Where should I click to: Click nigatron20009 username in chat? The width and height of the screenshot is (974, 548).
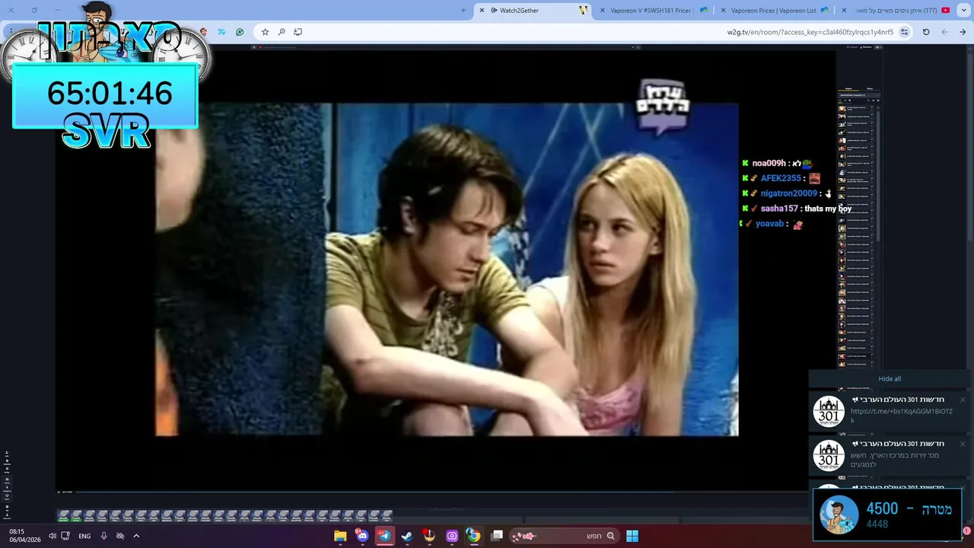tap(789, 193)
